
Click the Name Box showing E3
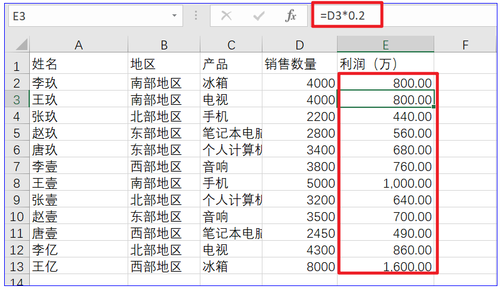coord(95,15)
